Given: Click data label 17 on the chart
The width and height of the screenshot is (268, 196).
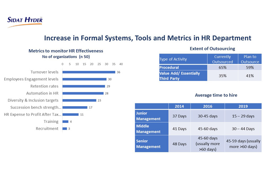Looking at the screenshot, I should (x=91, y=108).
